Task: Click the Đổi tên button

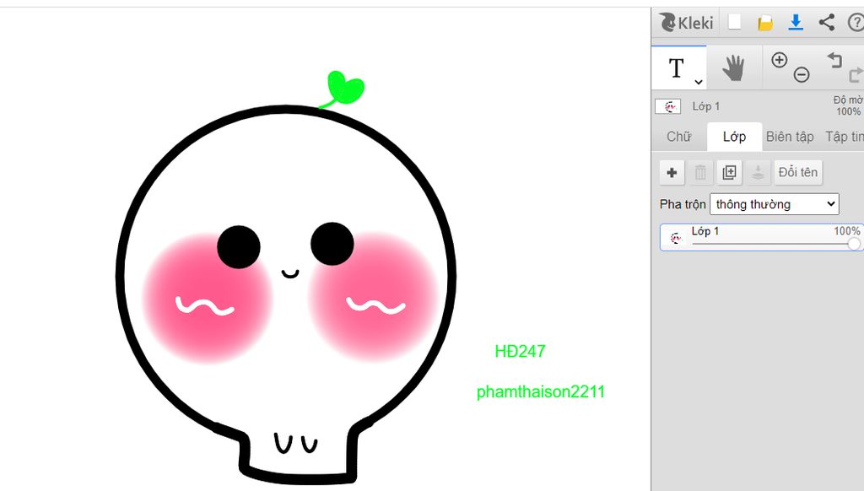Action: point(798,172)
